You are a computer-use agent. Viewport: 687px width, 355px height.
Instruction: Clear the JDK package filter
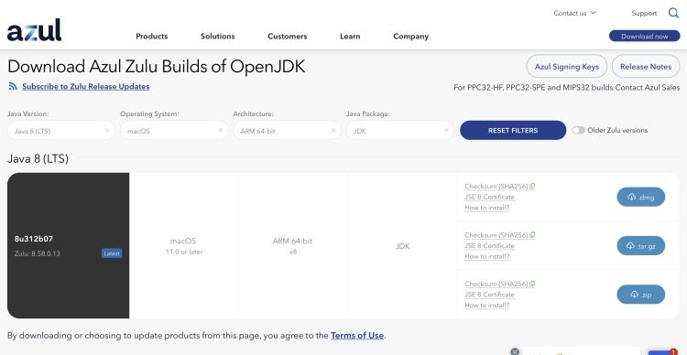point(446,130)
